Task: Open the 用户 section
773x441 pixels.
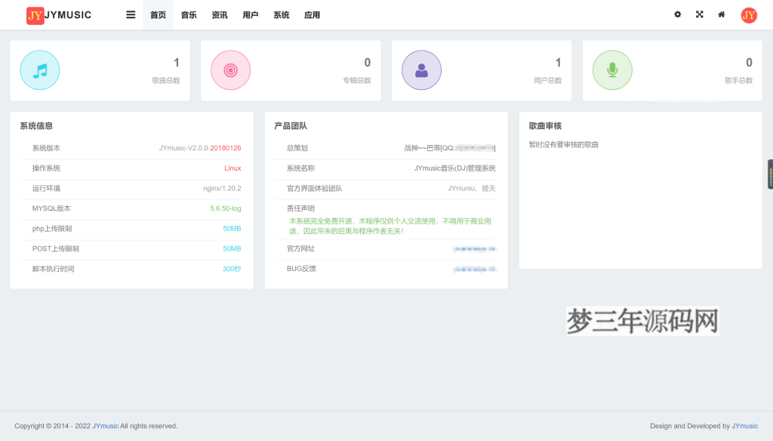Action: pos(250,14)
